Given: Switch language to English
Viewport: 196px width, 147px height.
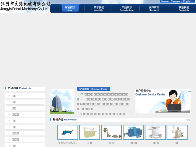Looking at the screenshot, I should [x=187, y=1].
